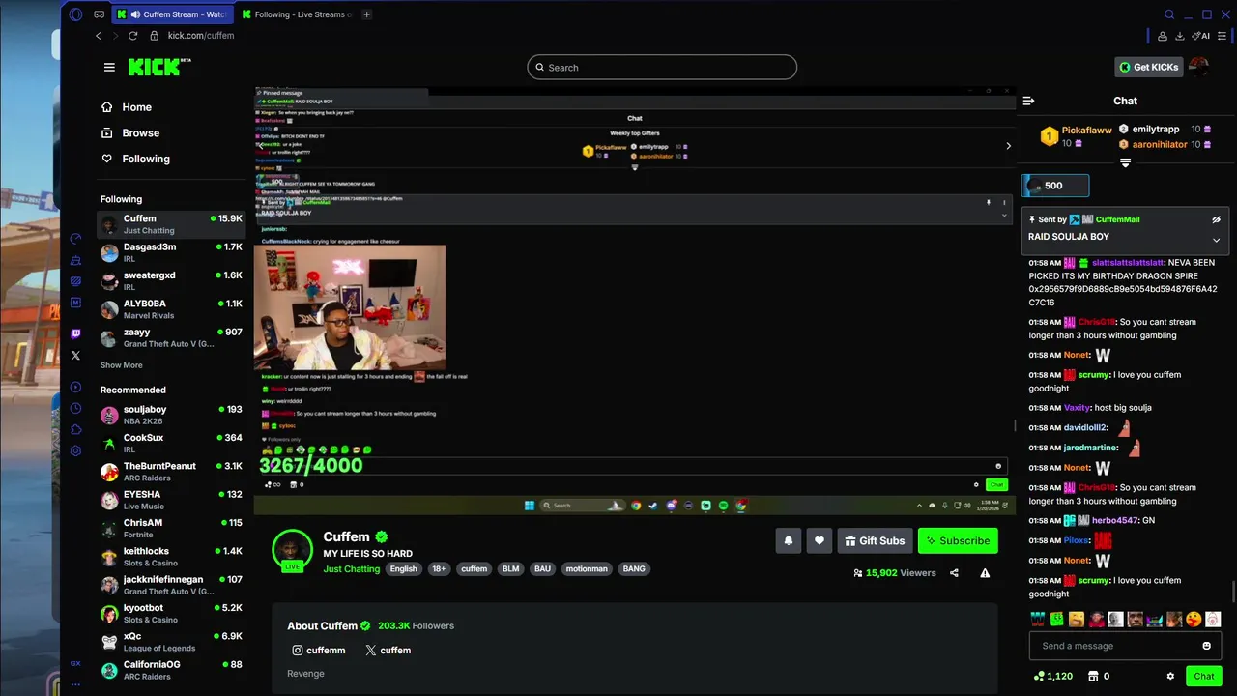This screenshot has height=696, width=1237.
Task: Report stream with warning triangle icon
Action: (x=985, y=573)
